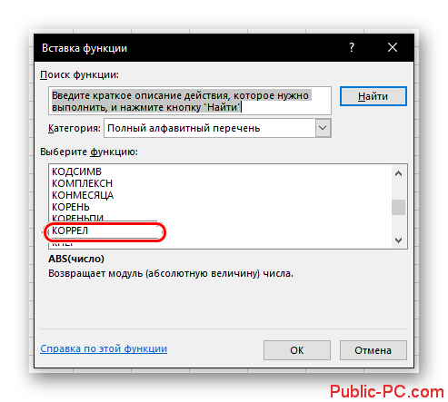Viewport: 448px width, 402px height.
Task: Click the function list scrollbar thumb
Action: pyautogui.click(x=398, y=208)
